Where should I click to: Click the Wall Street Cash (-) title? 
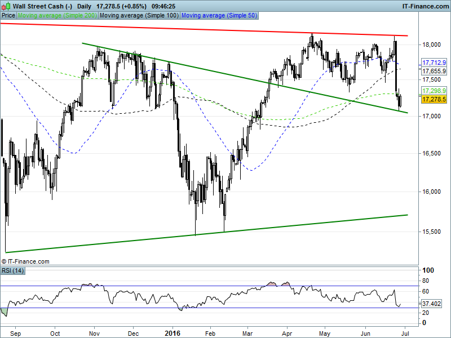click(43, 6)
